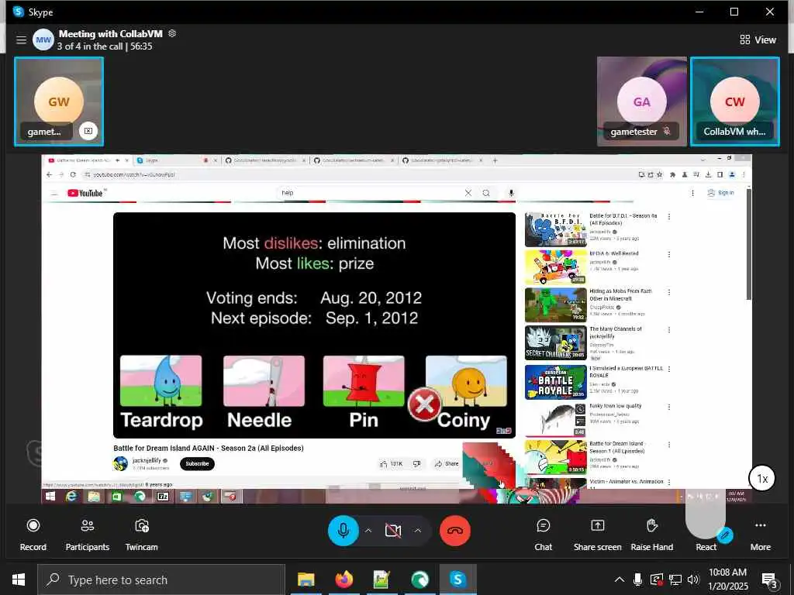Viewport: 794px width, 595px height.
Task: Click the blue pencil annotate icon
Action: click(x=725, y=535)
